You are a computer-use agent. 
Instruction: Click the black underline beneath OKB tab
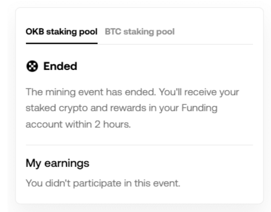(x=62, y=43)
